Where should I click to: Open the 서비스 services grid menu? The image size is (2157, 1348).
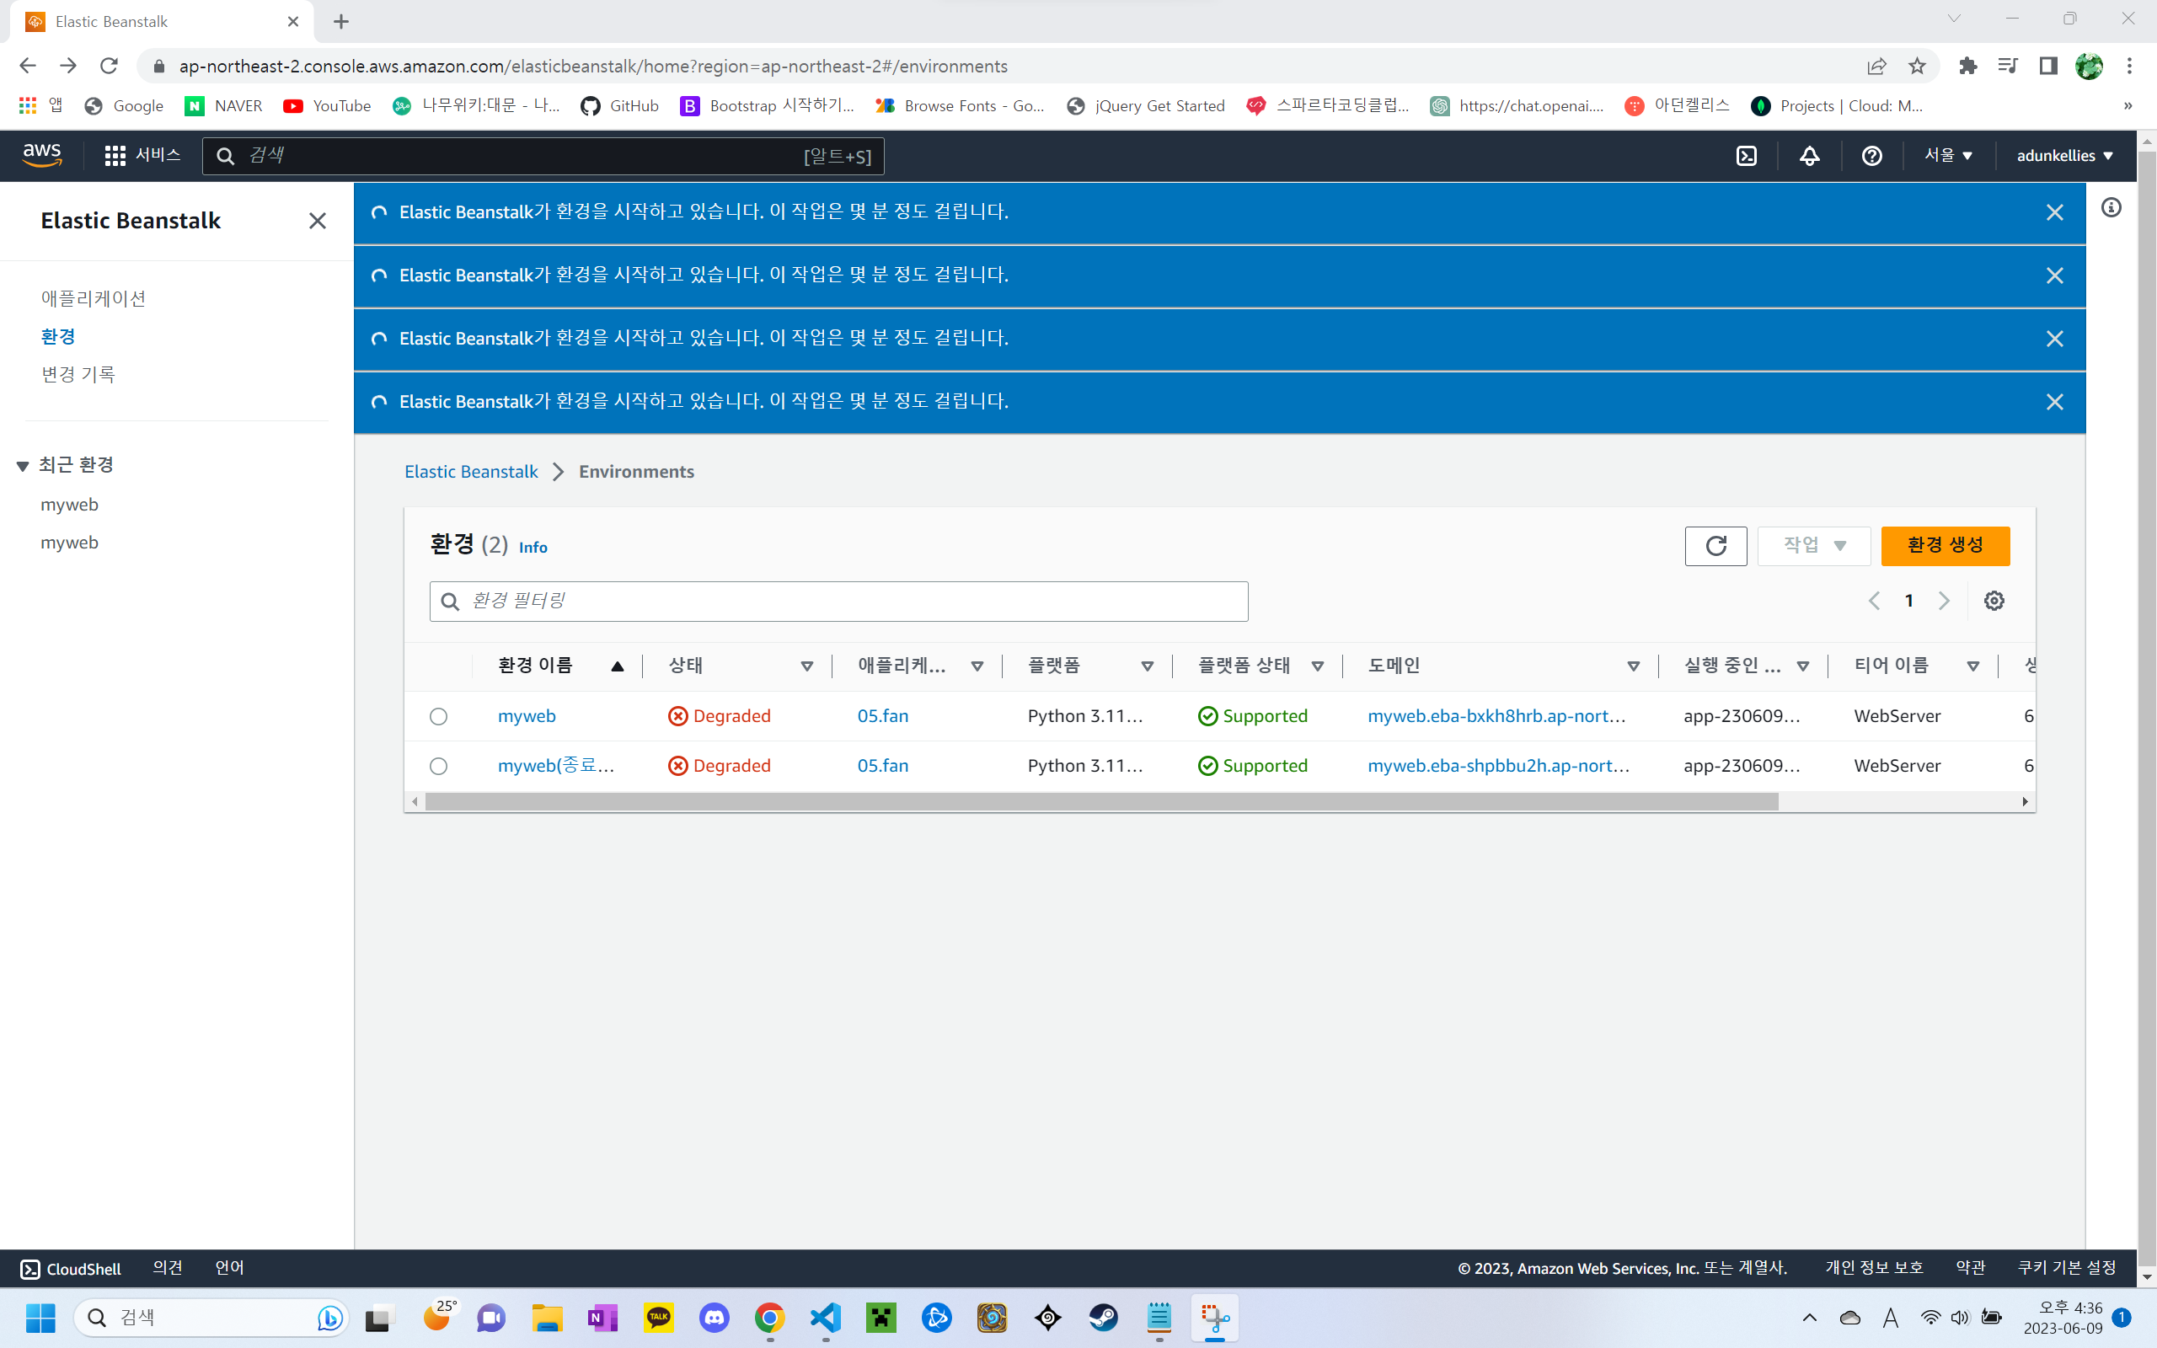click(142, 155)
